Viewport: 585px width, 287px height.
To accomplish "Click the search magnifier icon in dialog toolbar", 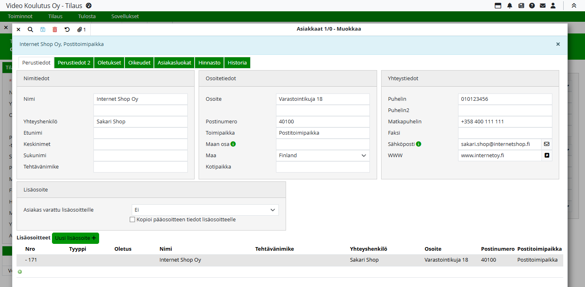I will [30, 29].
